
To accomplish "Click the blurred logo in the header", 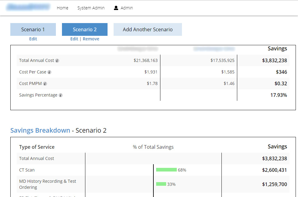I will [28, 7].
